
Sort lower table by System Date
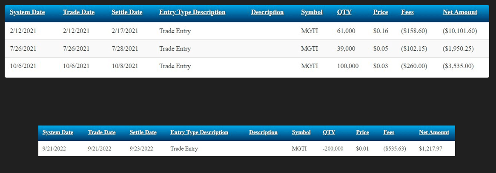[x=58, y=133]
